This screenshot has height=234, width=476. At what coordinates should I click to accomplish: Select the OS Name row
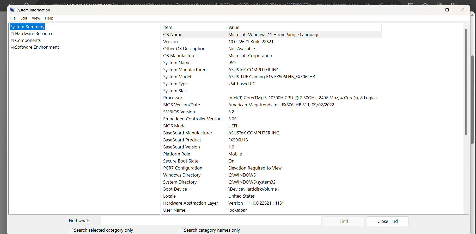(272, 35)
